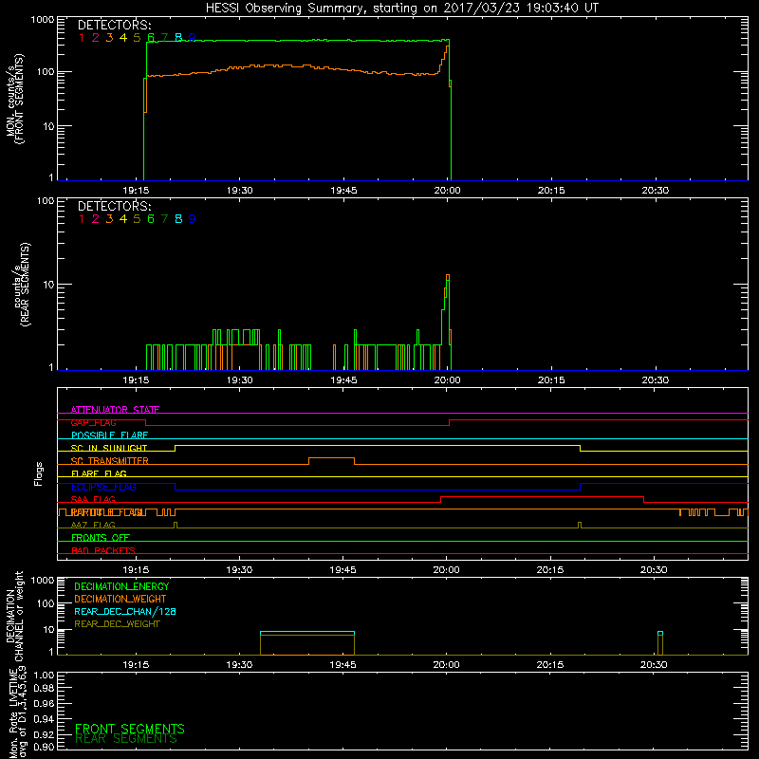Select detector 9 in the rear segments legend

[x=193, y=219]
